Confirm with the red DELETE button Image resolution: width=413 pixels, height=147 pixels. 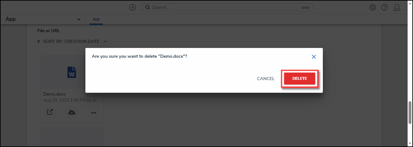point(299,79)
